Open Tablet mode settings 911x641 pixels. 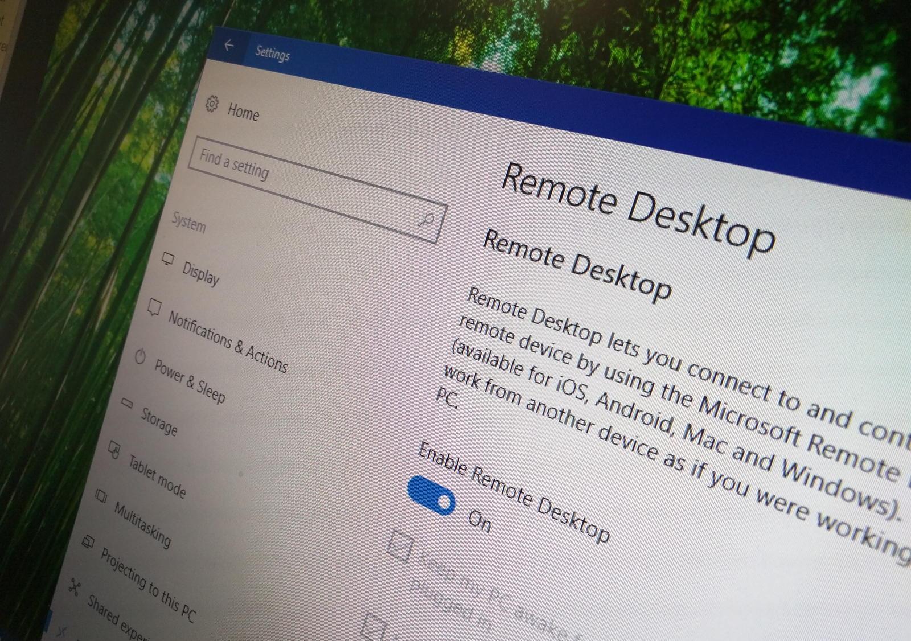coord(157,477)
